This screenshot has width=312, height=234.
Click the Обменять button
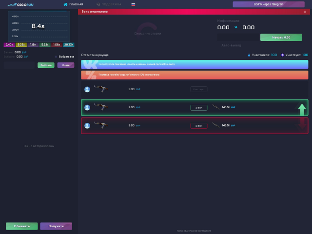tap(21, 226)
